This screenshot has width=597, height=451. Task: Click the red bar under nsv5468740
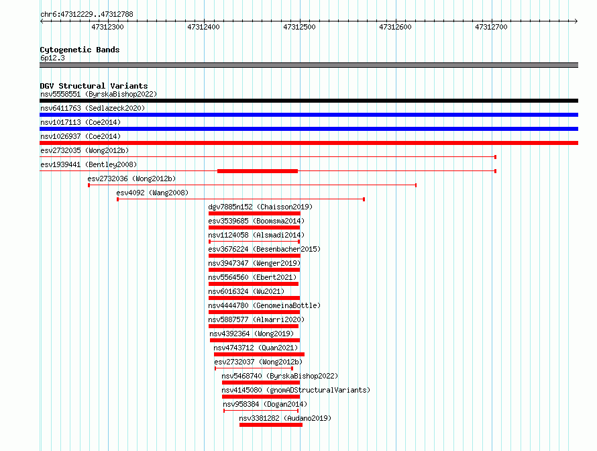pyautogui.click(x=261, y=383)
